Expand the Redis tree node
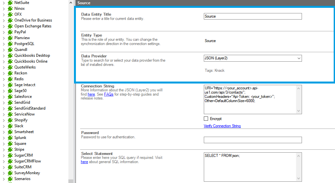This screenshot has width=335, height=183. 4,79
